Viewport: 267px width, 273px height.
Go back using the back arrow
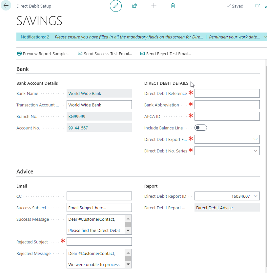click(6, 6)
